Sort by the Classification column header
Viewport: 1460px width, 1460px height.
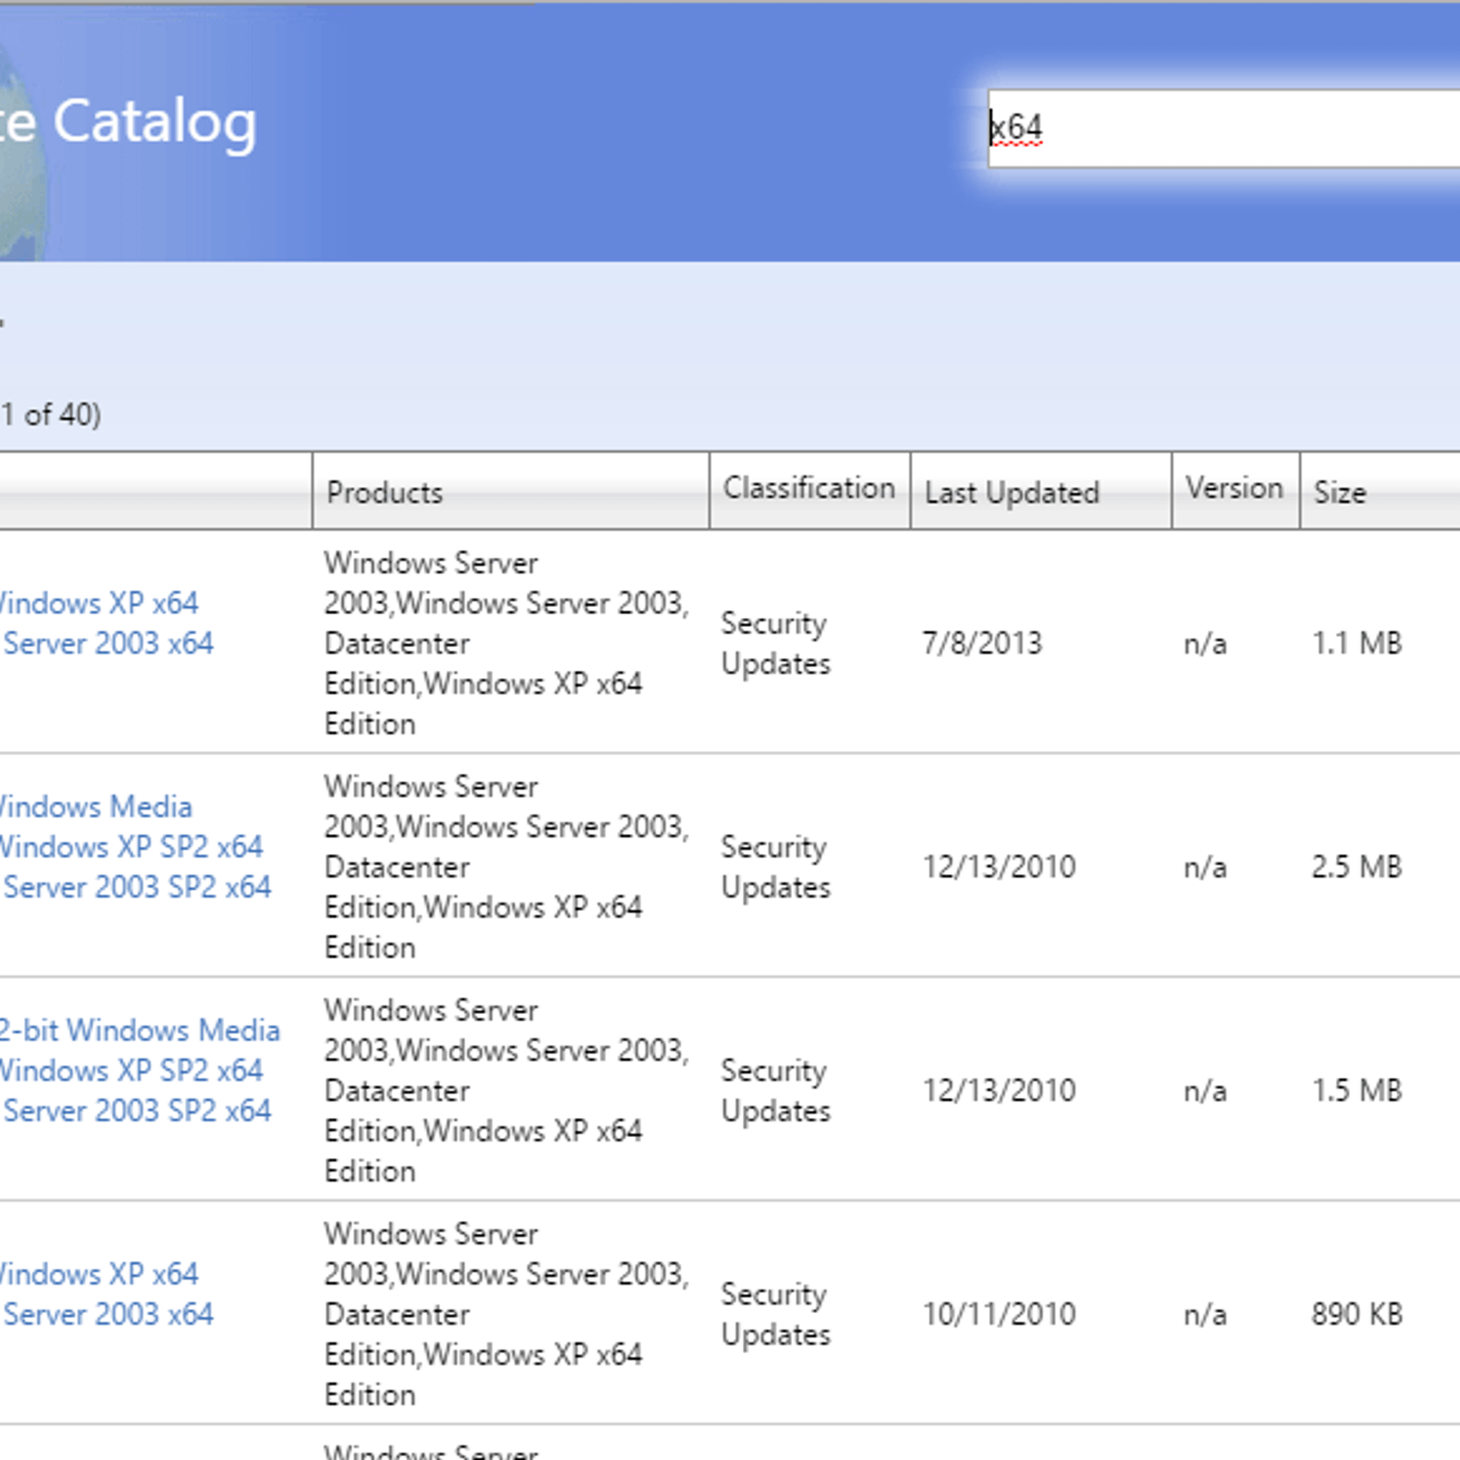[809, 489]
